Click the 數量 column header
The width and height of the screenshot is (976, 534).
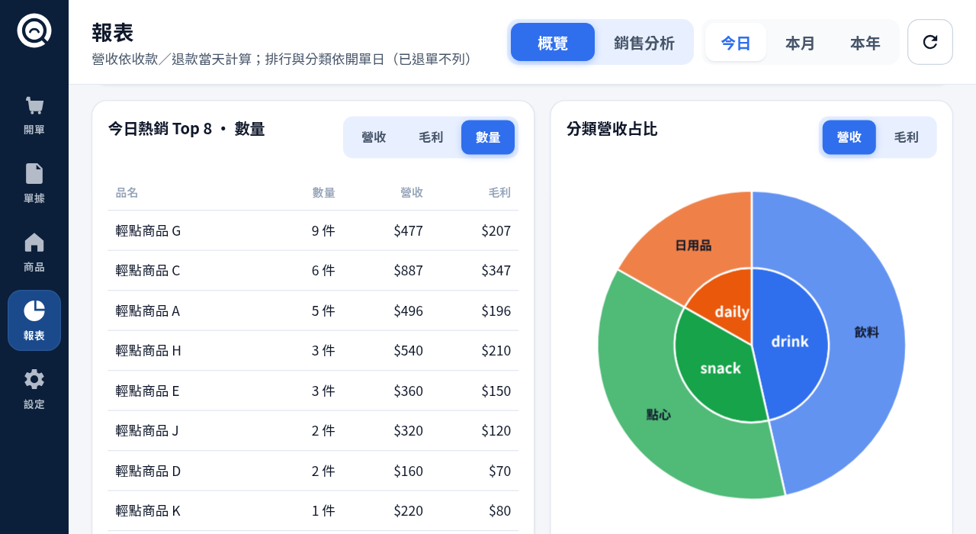323,192
